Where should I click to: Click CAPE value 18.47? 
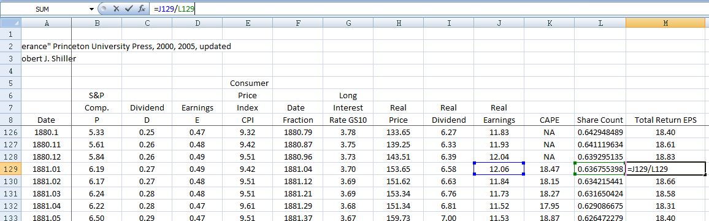tap(550, 169)
